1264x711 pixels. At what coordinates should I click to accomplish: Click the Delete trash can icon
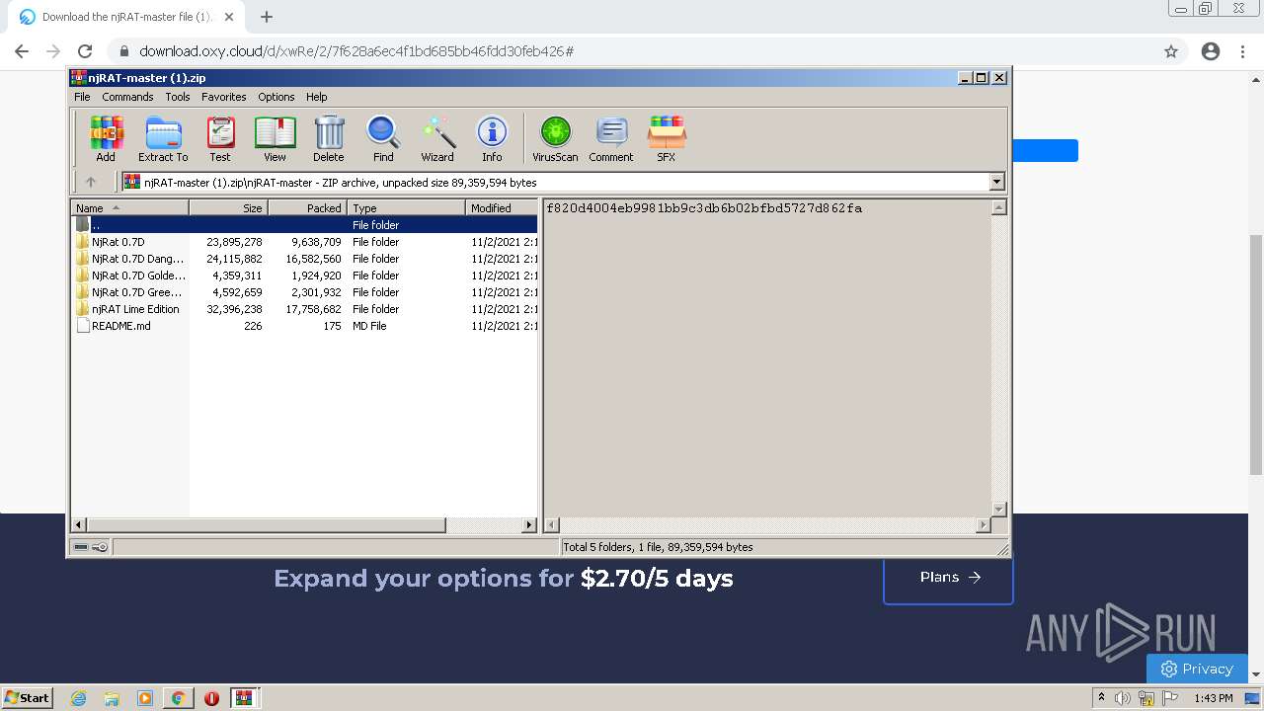coord(329,138)
